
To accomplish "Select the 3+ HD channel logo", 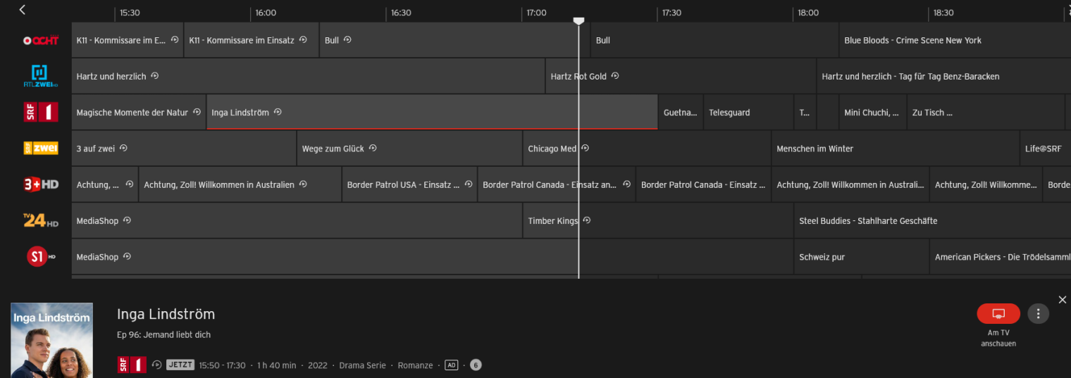I will pos(40,184).
